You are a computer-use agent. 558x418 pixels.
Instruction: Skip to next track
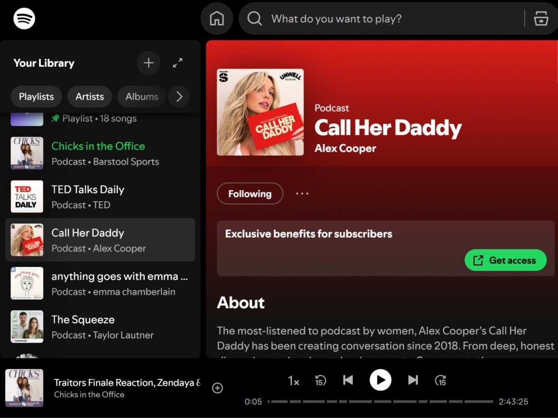[413, 380]
